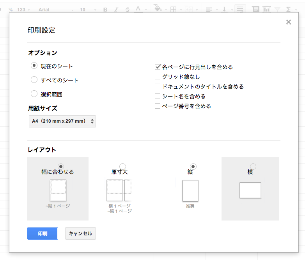Open the font size 10 dropdown
This screenshot has width=305, height=260.
[x=88, y=9]
